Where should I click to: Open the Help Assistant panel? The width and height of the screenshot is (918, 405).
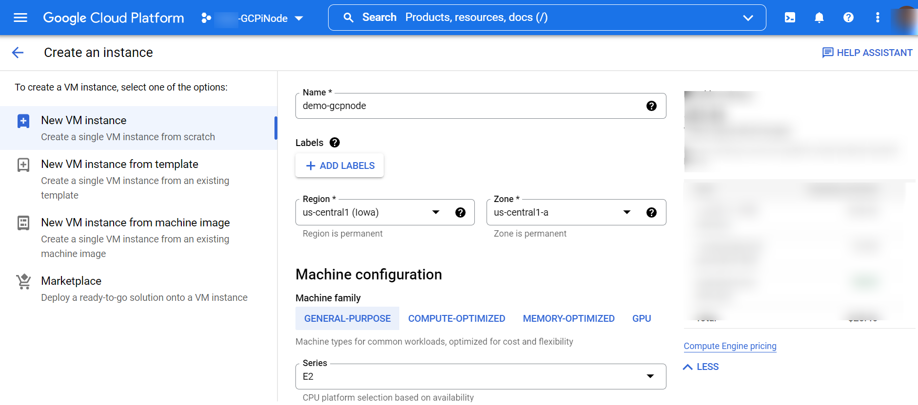tap(867, 53)
